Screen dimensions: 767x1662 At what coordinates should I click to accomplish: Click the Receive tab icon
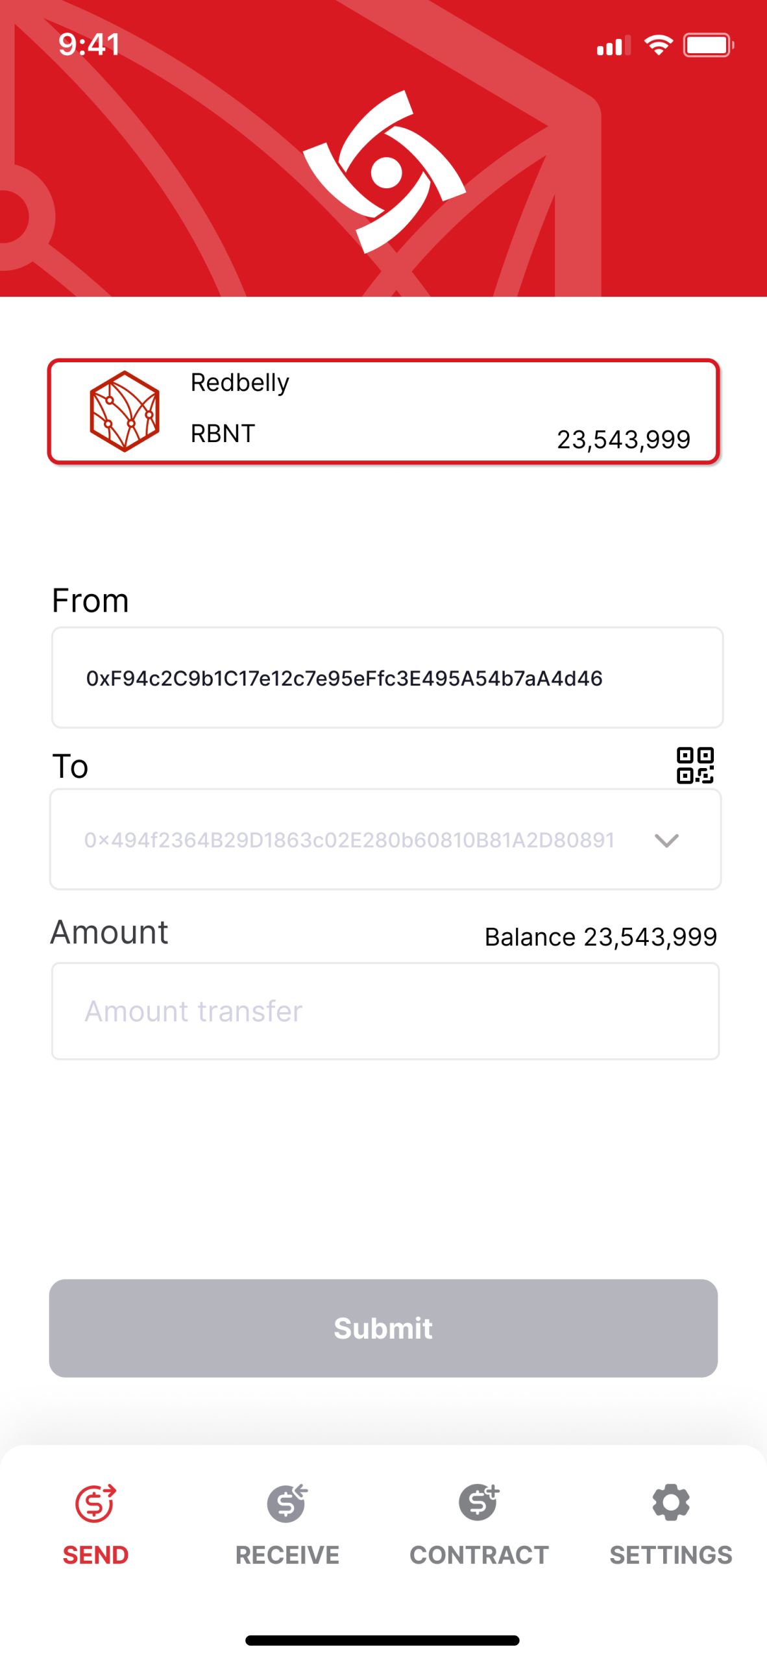point(287,1502)
